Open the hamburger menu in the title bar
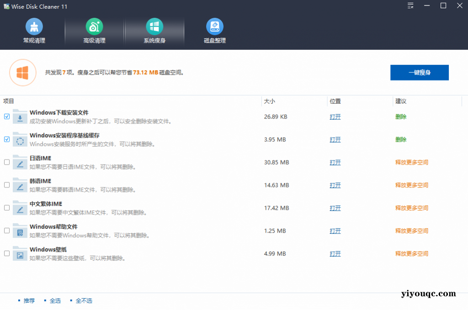The width and height of the screenshot is (468, 310). click(x=410, y=6)
